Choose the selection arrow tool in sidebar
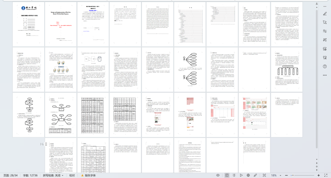Viewport: 331px width, 178px height. point(325,22)
